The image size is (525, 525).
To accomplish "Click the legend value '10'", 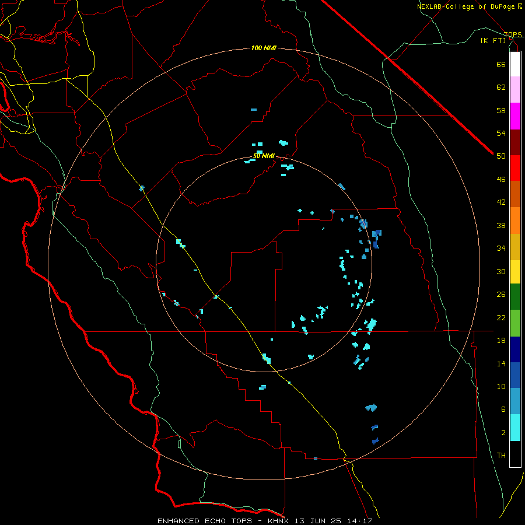I will [501, 387].
